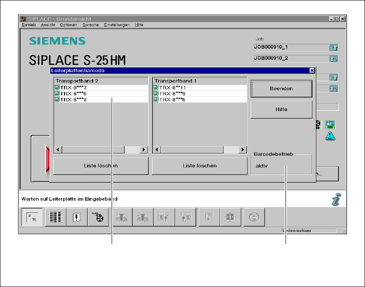Click the conveyor 2 arrow icon beside JOB000910_2
Screen dimensions: 365x287
pyautogui.click(x=334, y=59)
